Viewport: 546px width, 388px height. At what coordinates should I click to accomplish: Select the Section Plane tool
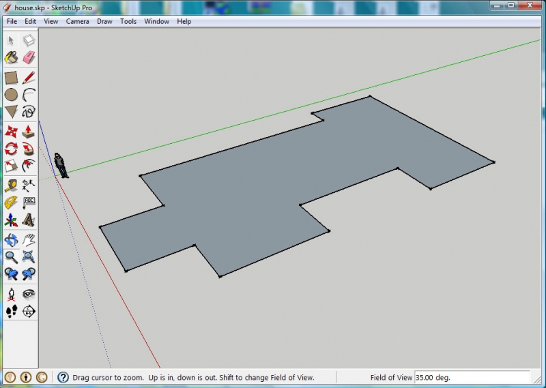[x=29, y=312]
